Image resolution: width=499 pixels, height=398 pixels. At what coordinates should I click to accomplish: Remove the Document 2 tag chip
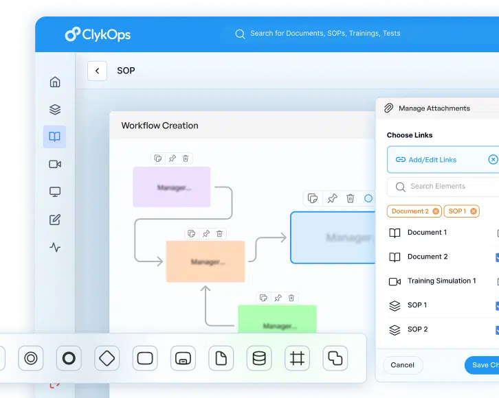point(436,211)
